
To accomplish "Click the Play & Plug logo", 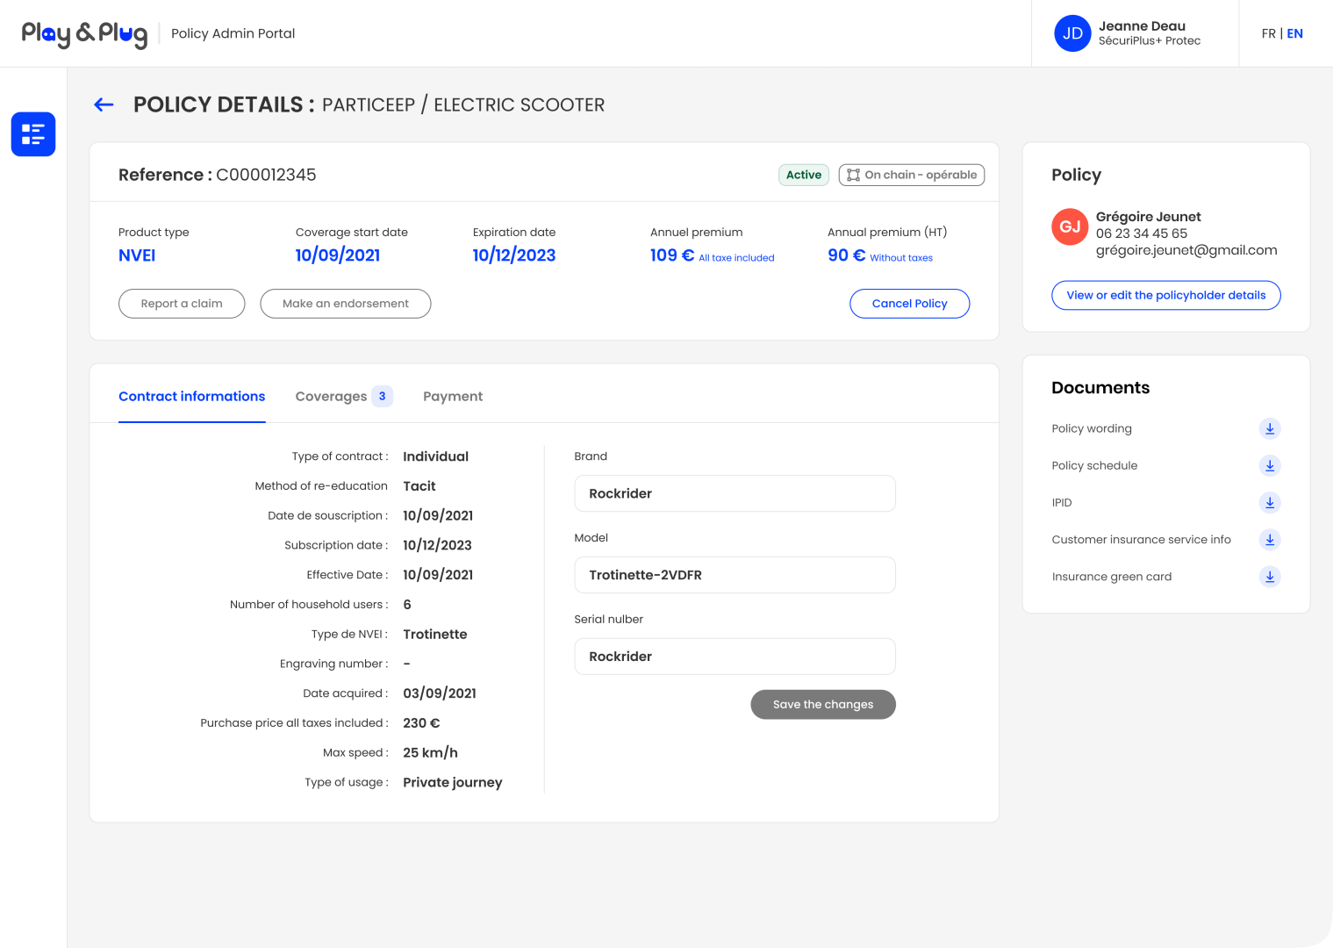I will tap(84, 33).
